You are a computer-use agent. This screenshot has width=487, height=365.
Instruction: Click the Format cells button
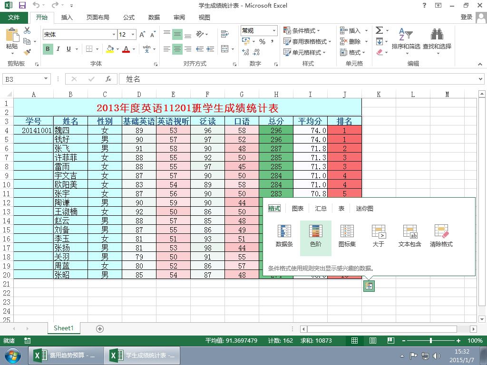(x=352, y=52)
